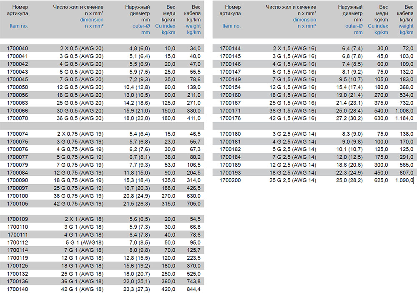Click item number 1700119
Image resolution: width=417 pixels, height=295 pixels.
(x=17, y=258)
